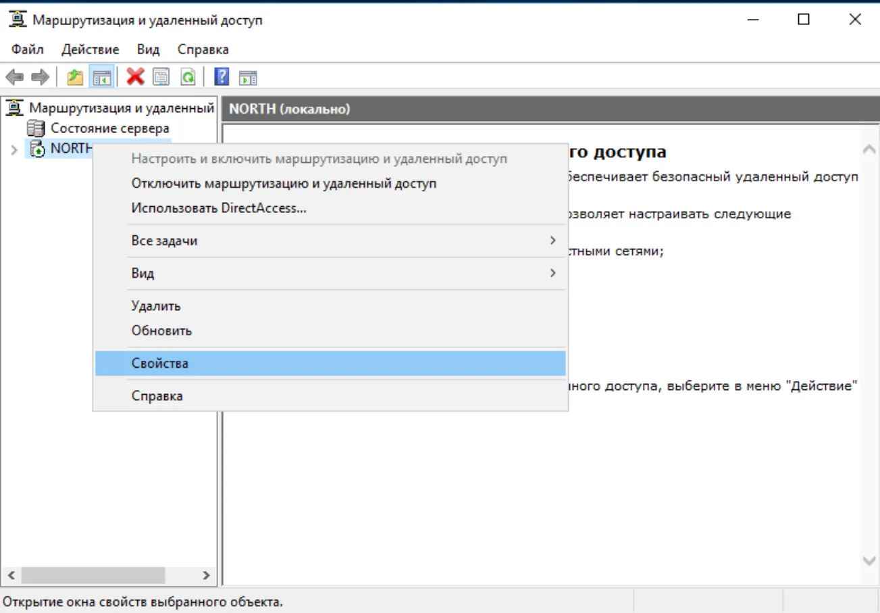Image resolution: width=880 pixels, height=613 pixels.
Task: Open the Действие menu
Action: click(x=90, y=49)
